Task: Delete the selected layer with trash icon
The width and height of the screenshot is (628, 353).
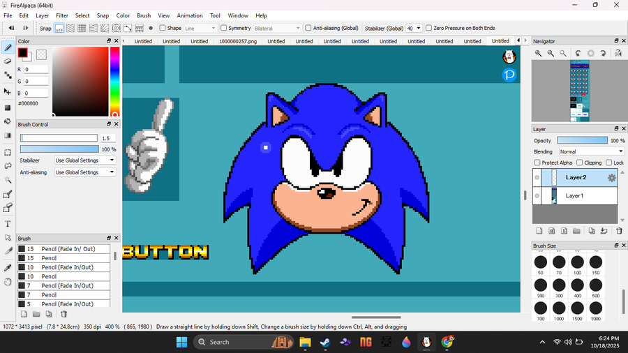Action: point(619,231)
